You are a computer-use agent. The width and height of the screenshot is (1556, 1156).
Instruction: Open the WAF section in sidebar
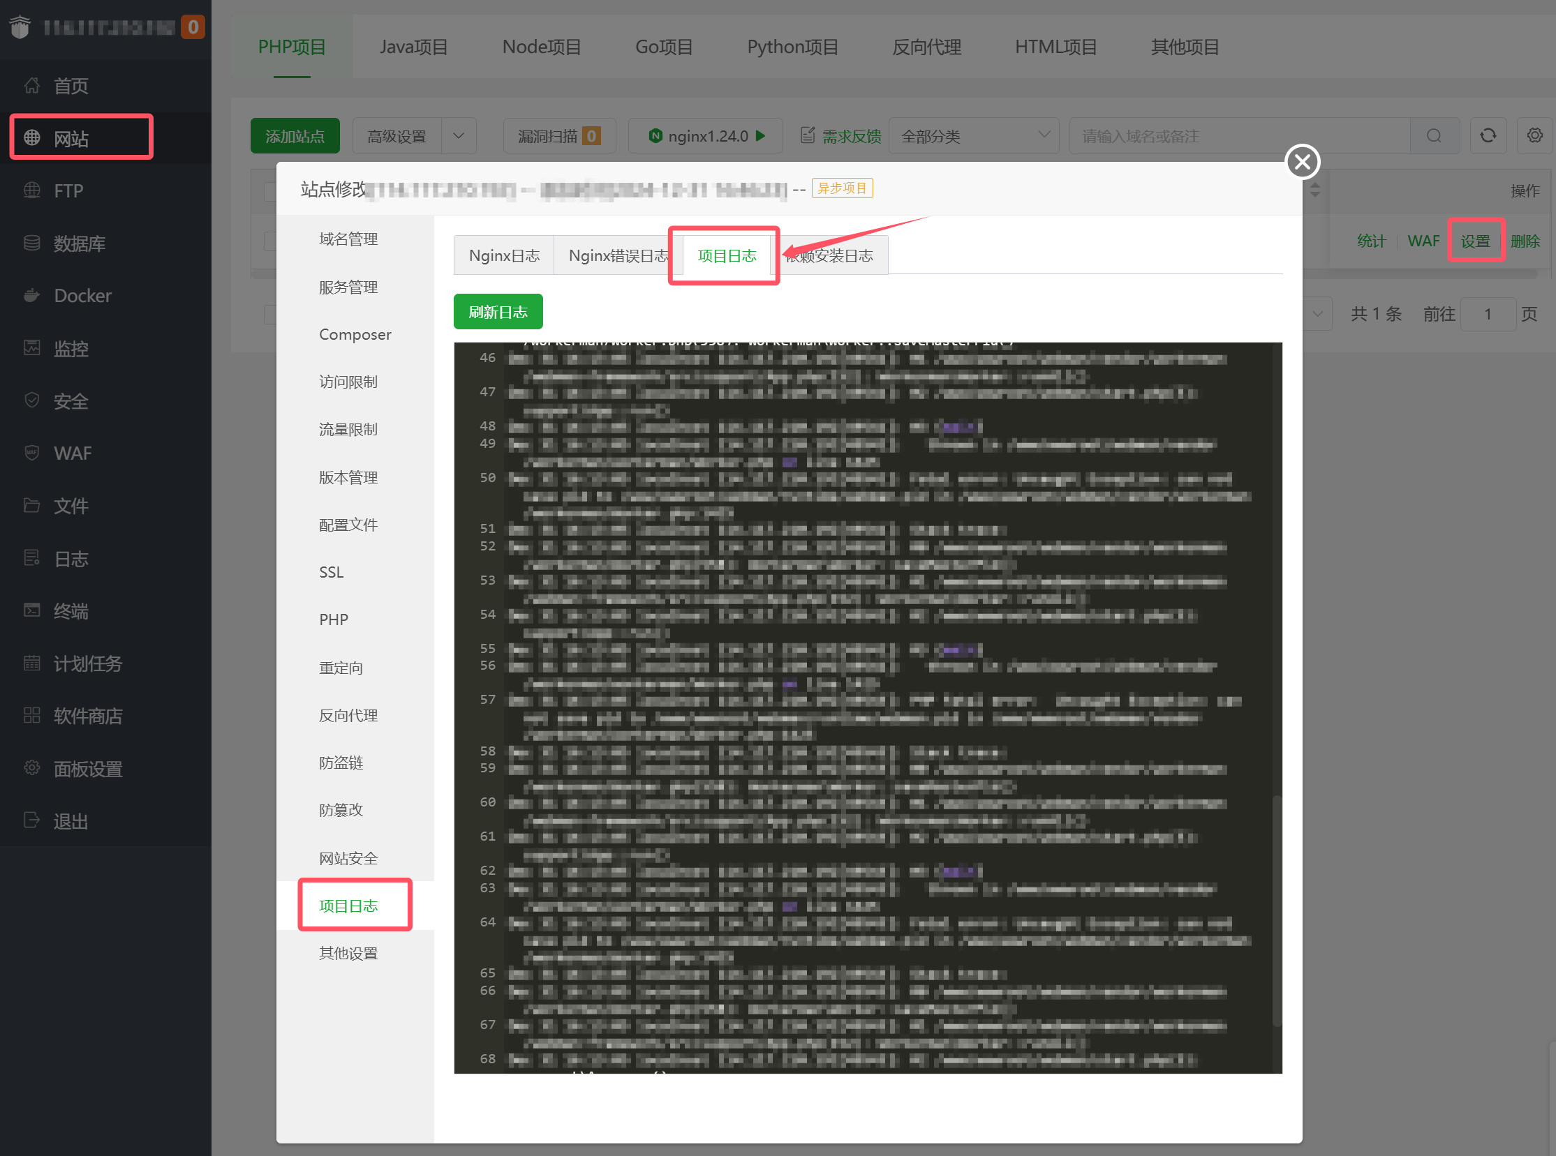[x=73, y=453]
